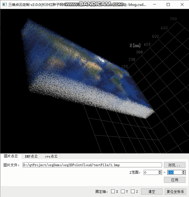Increase the Z范围 minimum value with up arrow

160,171
